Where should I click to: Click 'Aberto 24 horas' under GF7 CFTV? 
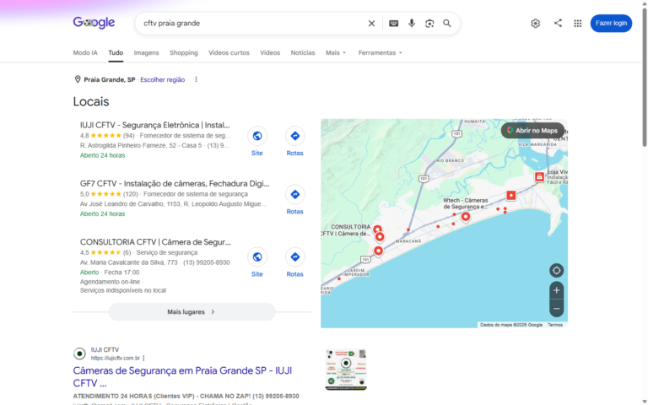(x=102, y=213)
